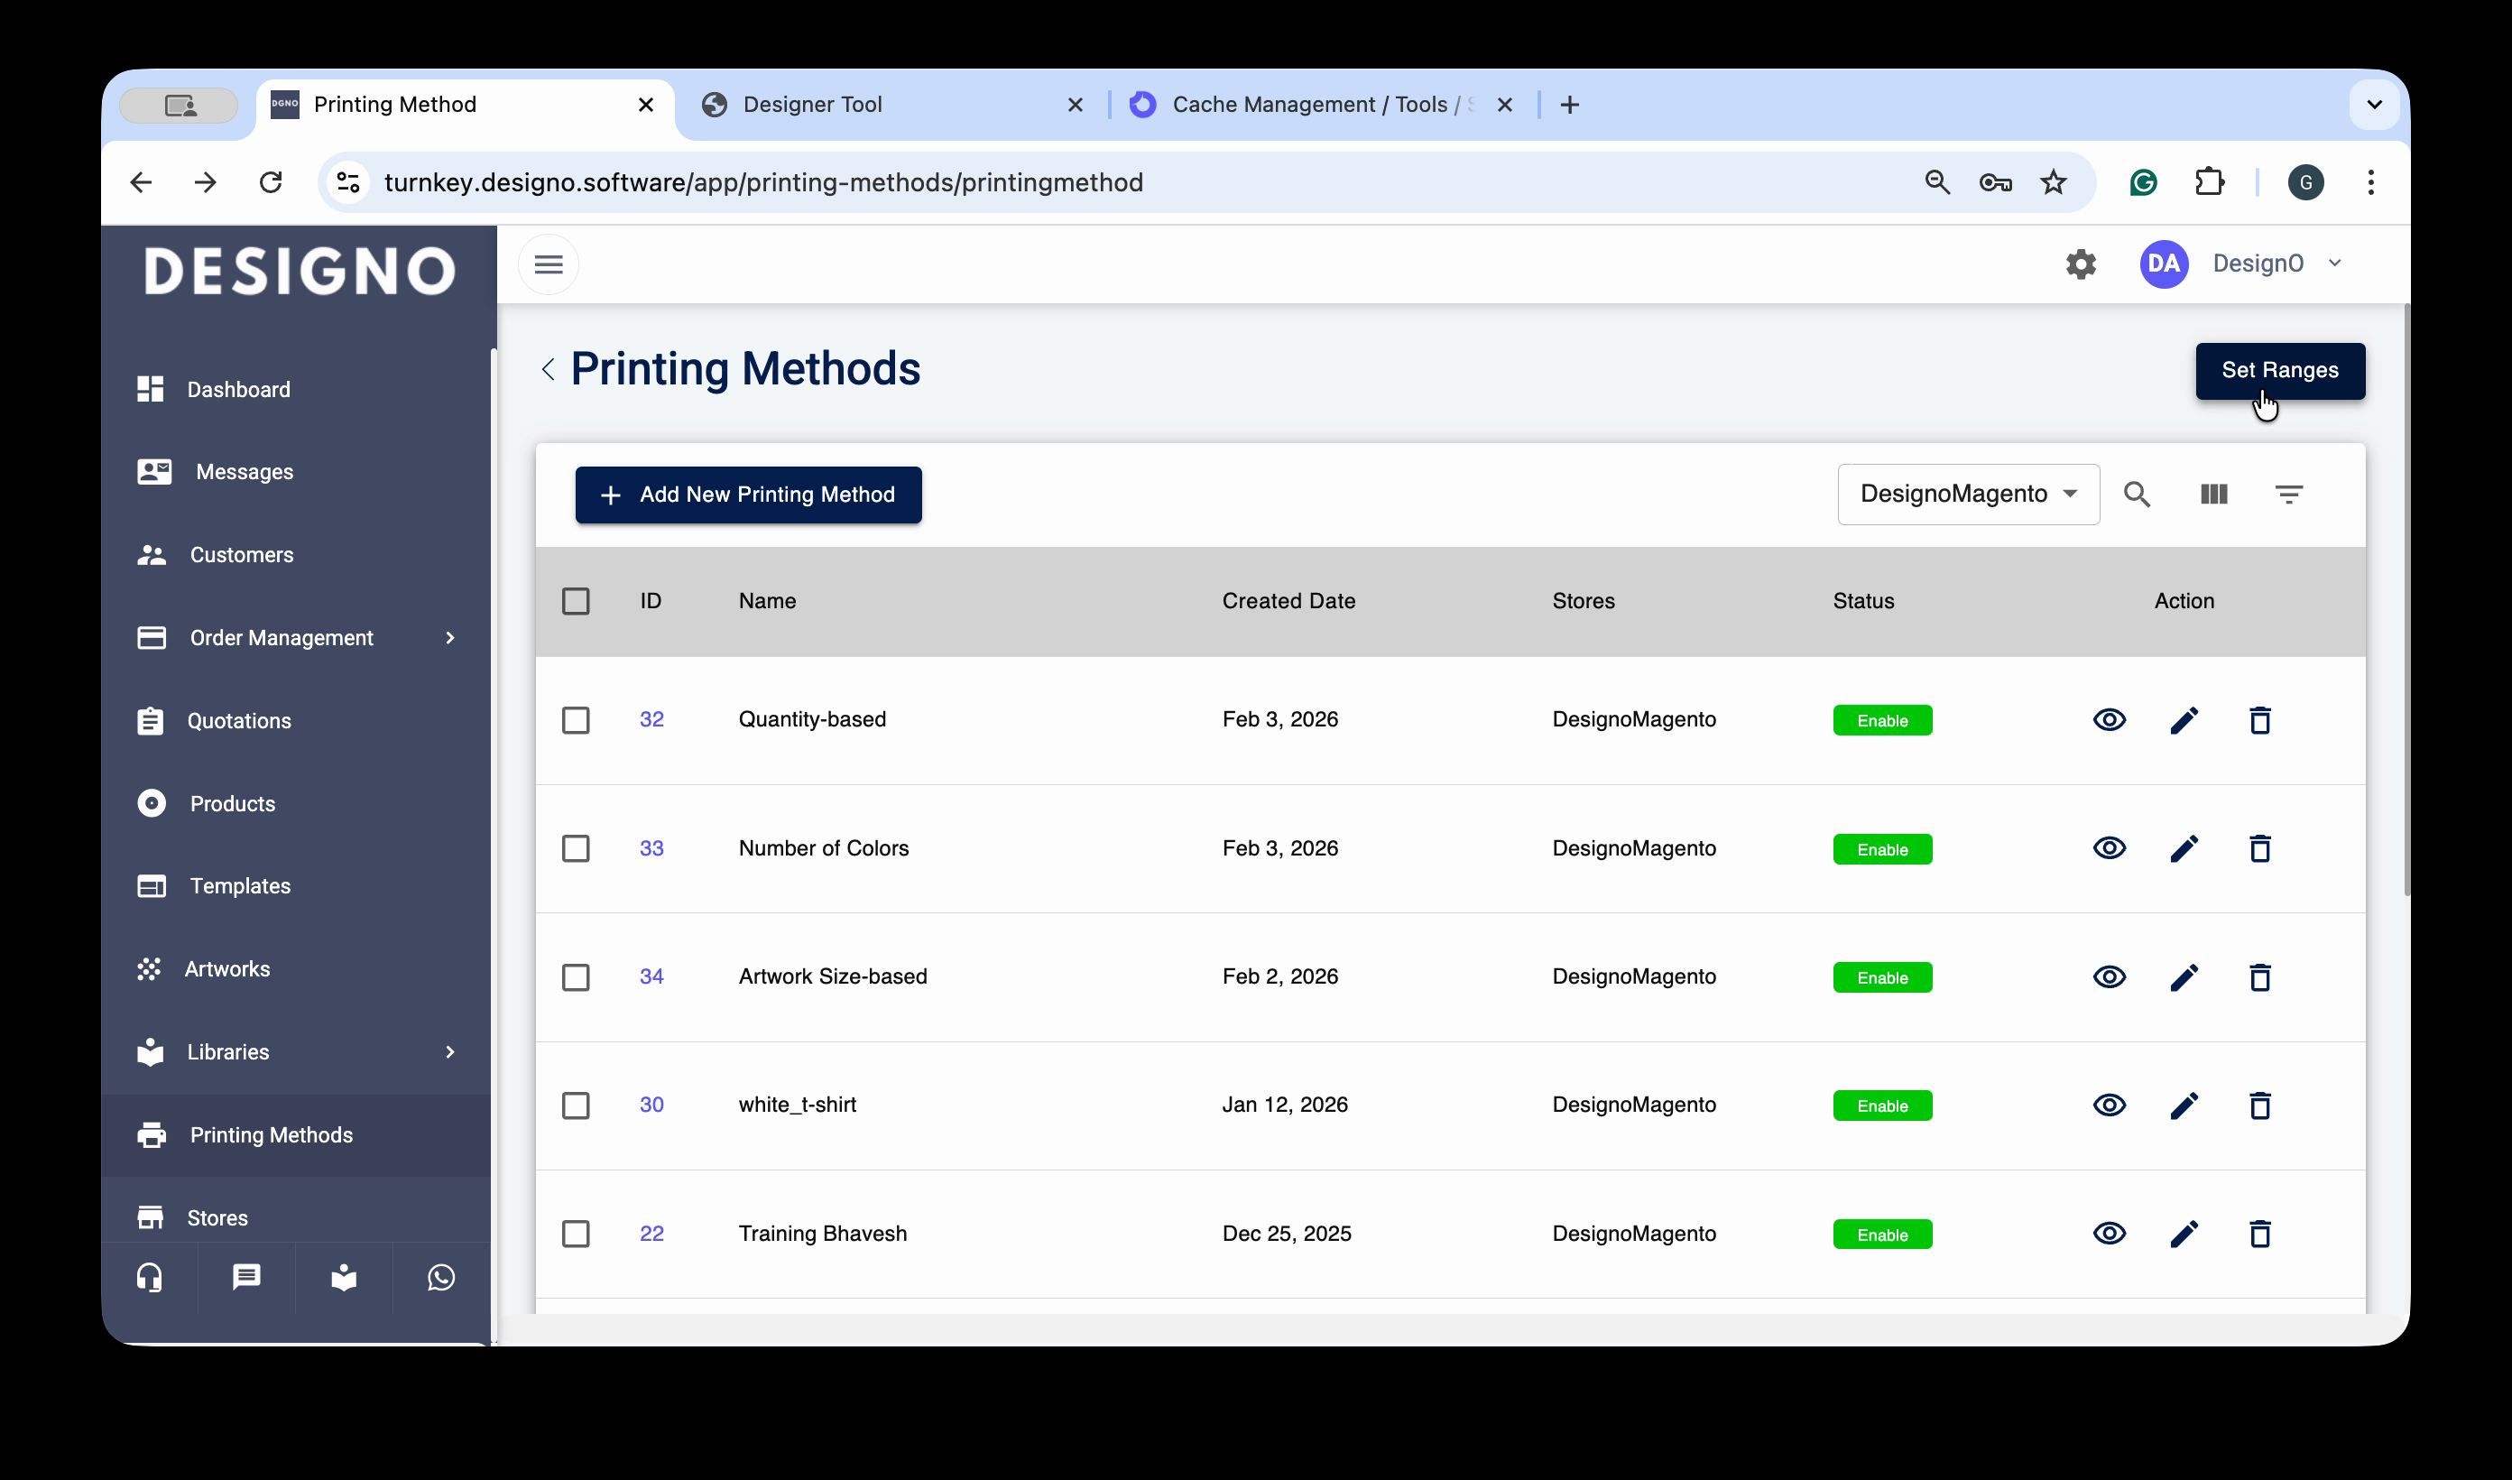The height and width of the screenshot is (1480, 2512).
Task: Click the headset support icon
Action: click(150, 1278)
